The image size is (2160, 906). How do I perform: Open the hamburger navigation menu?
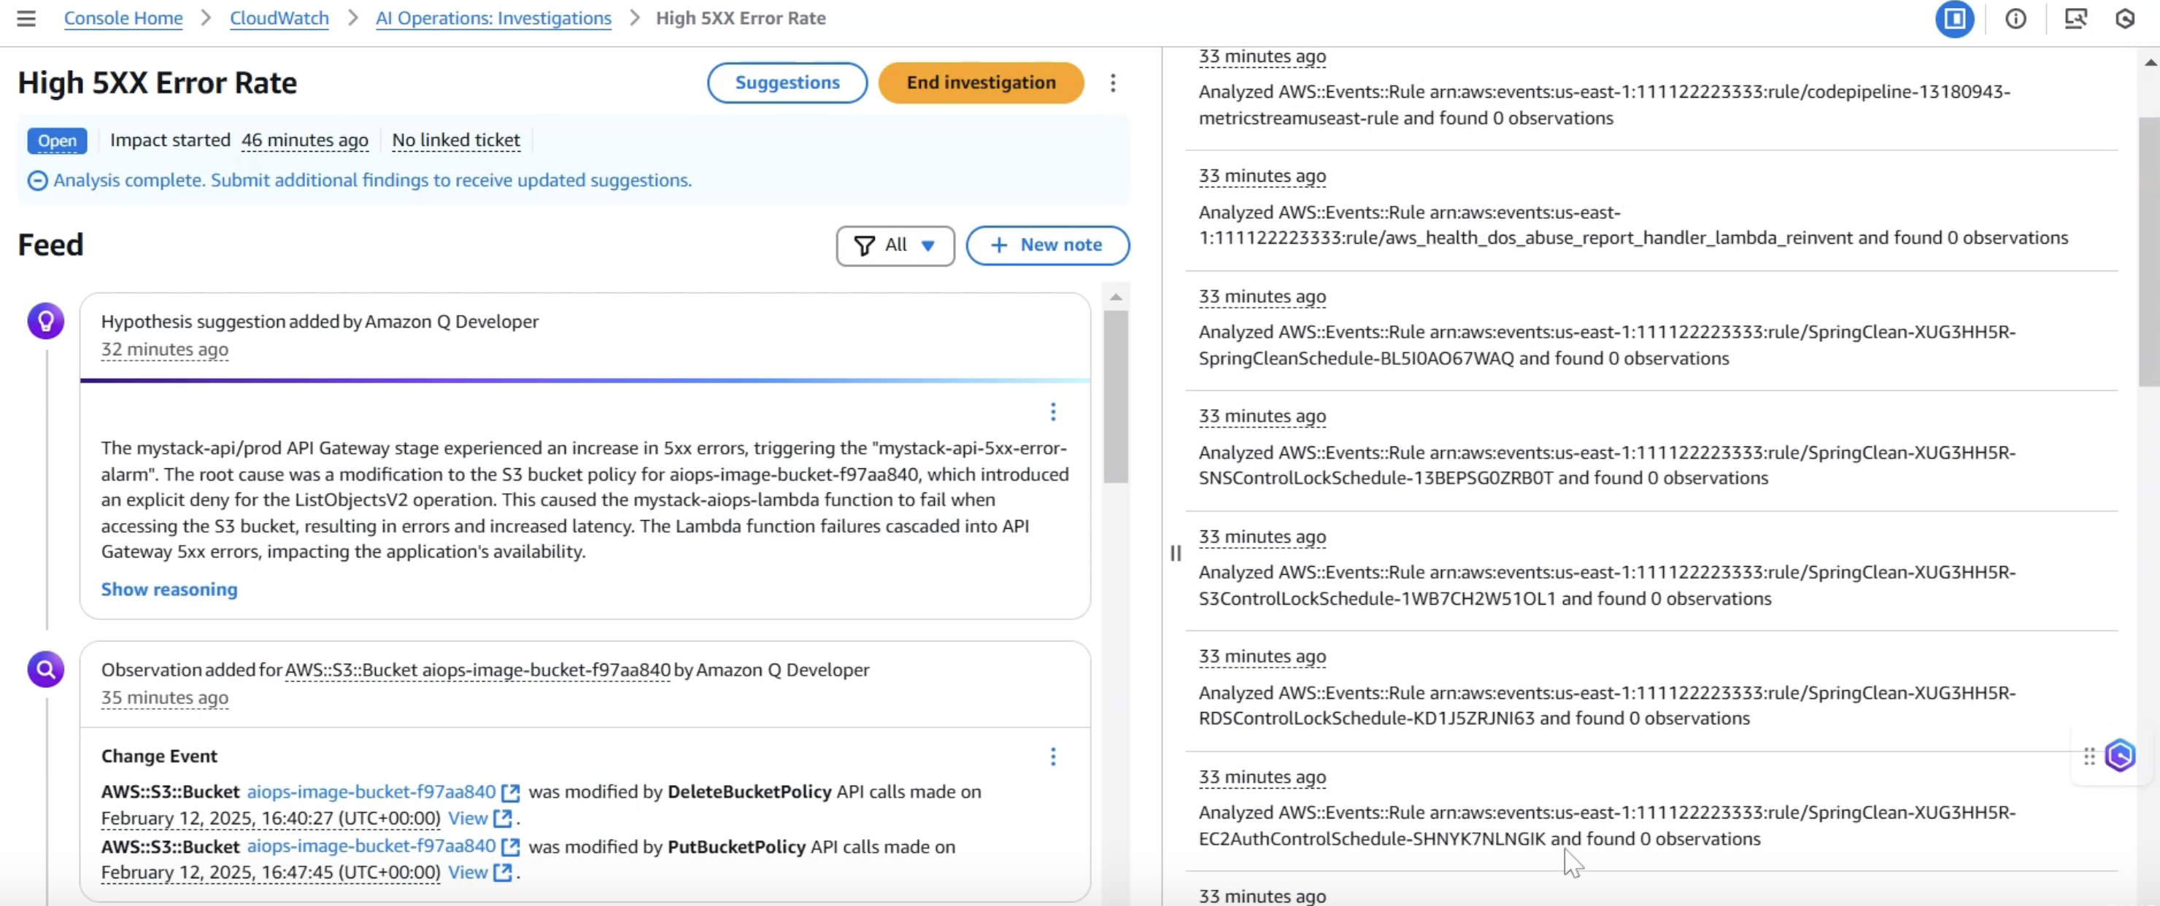click(x=26, y=18)
